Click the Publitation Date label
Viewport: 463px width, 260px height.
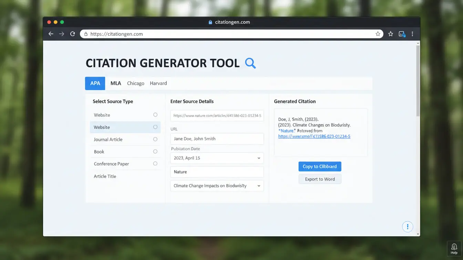[185, 149]
